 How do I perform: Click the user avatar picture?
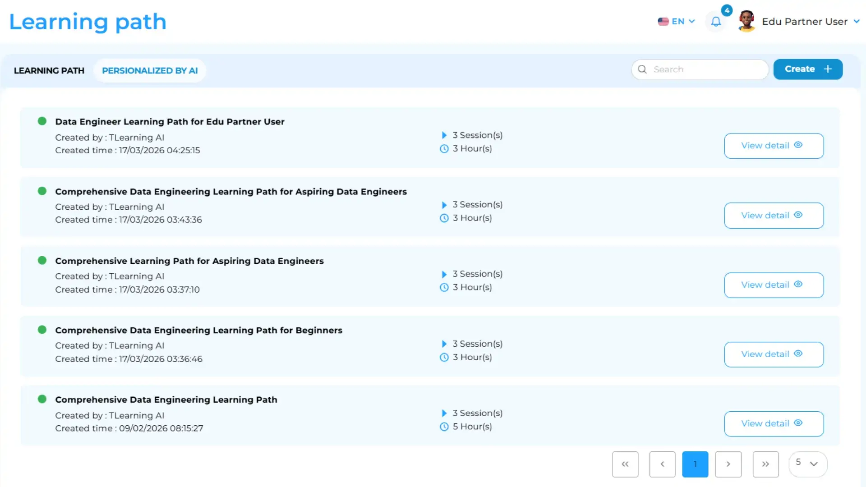tap(747, 21)
